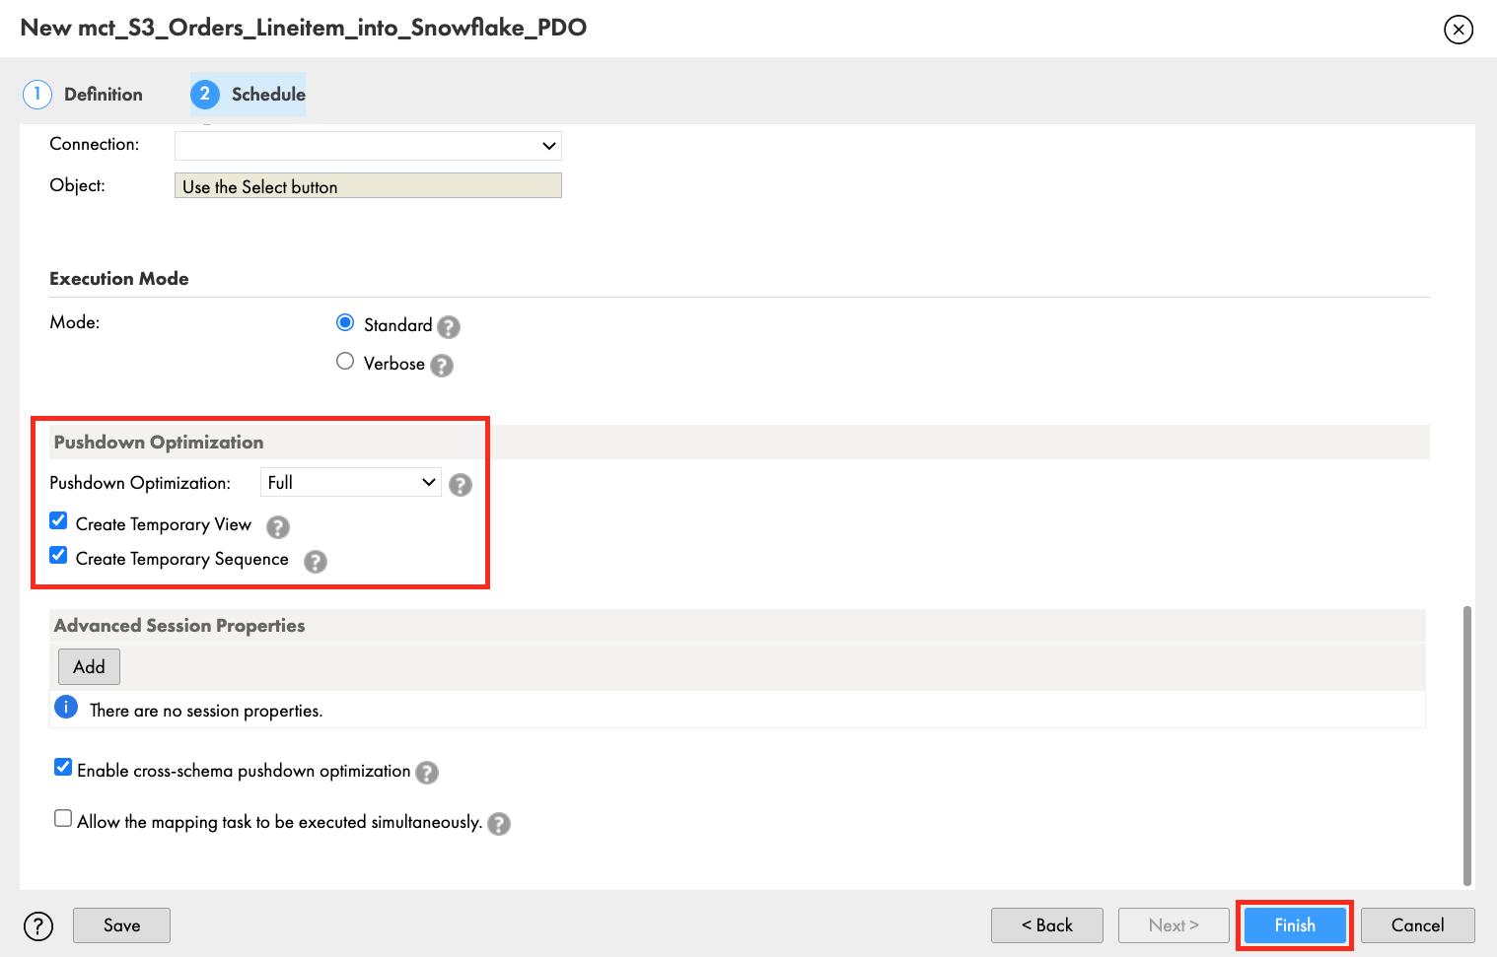
Task: Open help for Standard execution mode
Action: click(449, 326)
